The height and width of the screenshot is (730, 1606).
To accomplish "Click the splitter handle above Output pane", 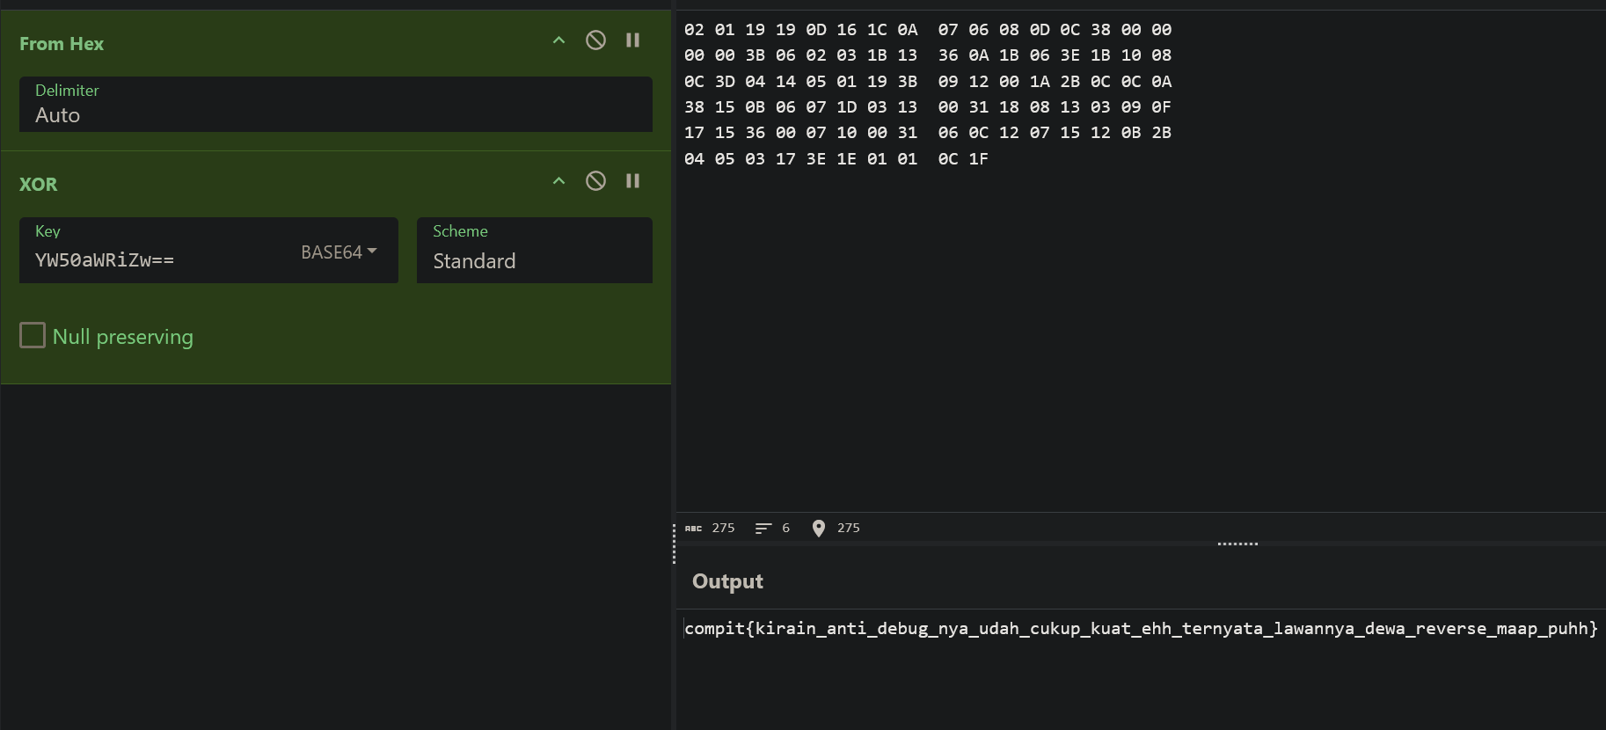I will pos(1237,544).
